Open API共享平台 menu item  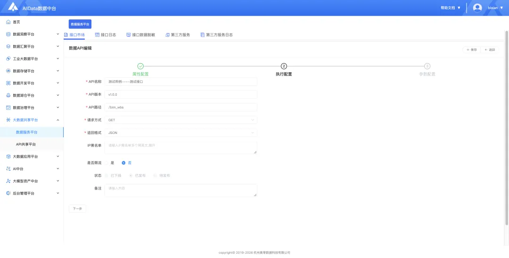(32, 144)
